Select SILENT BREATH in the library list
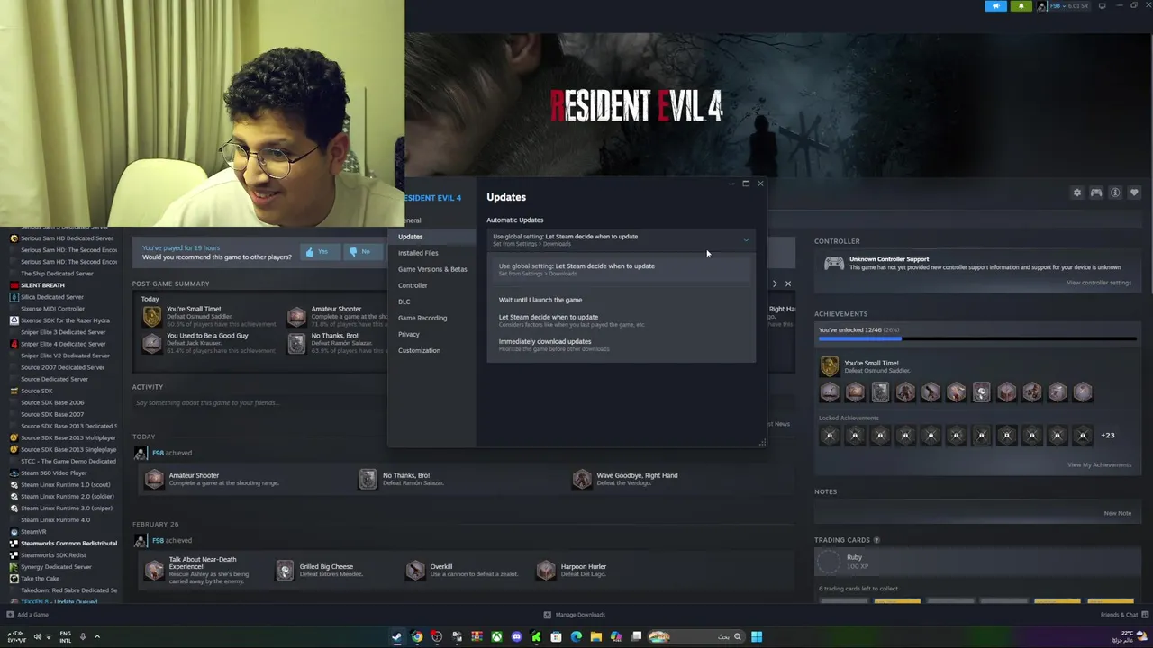1153x648 pixels. (42, 285)
